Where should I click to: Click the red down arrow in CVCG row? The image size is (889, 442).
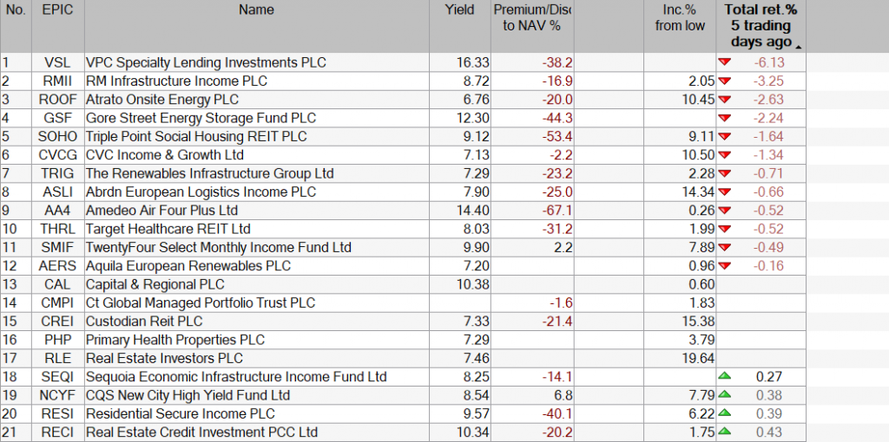click(x=725, y=155)
